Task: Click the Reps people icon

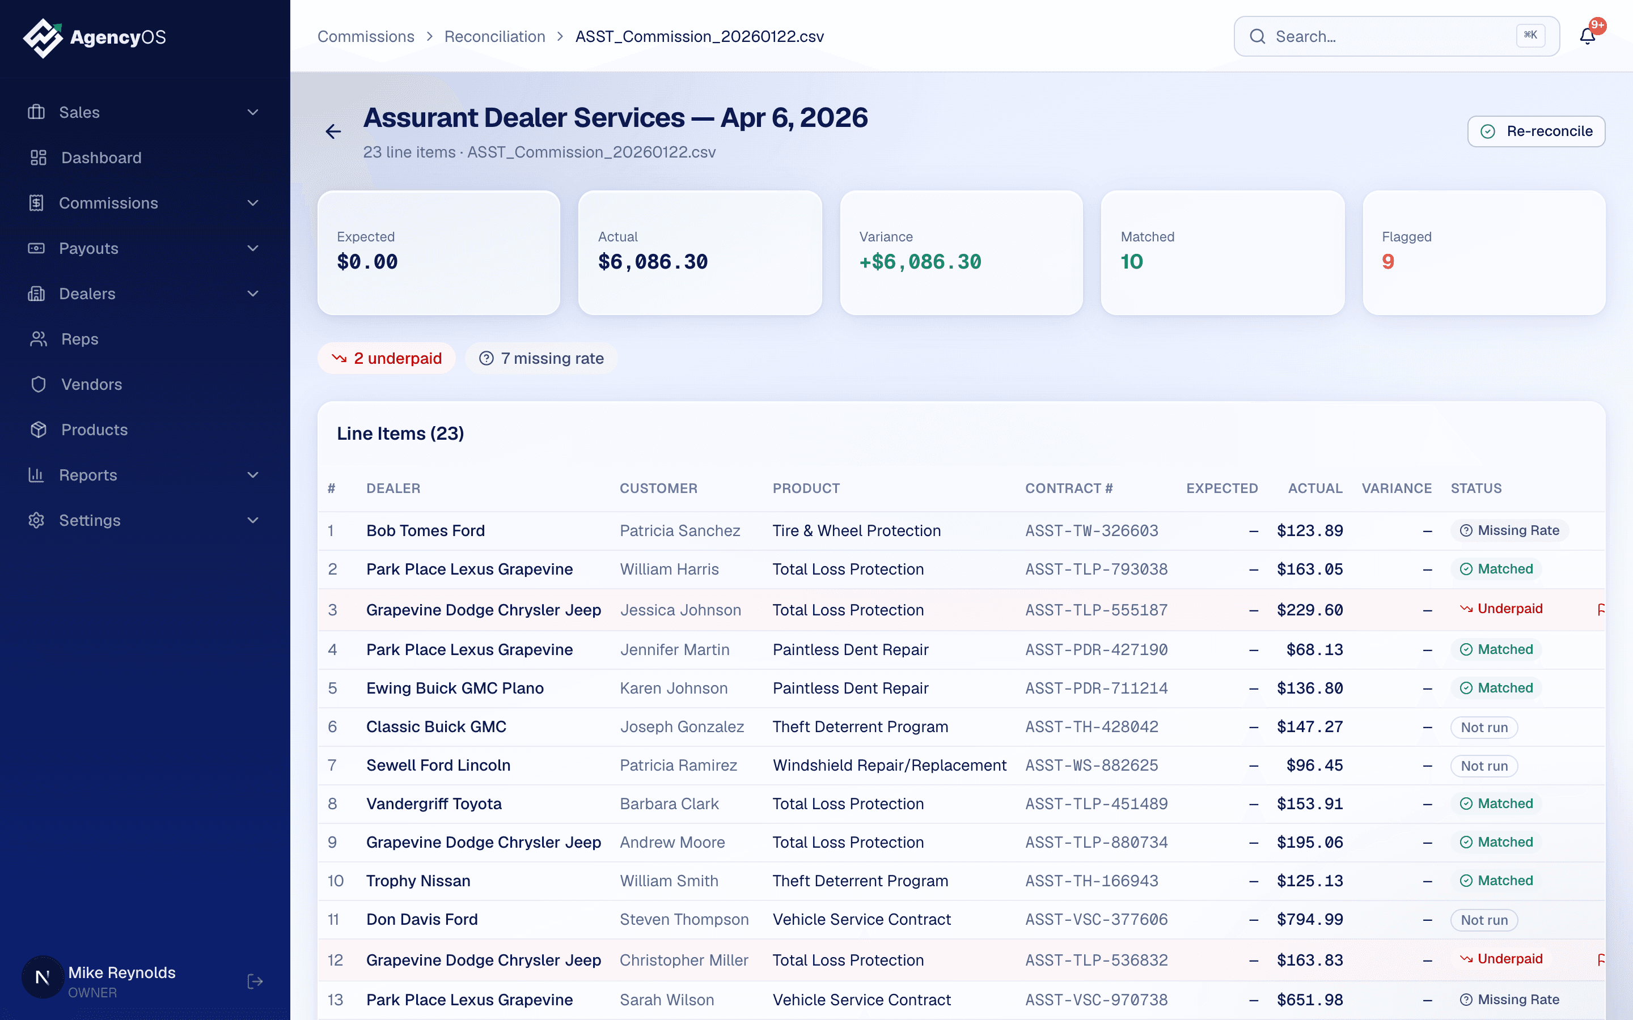Action: point(39,339)
